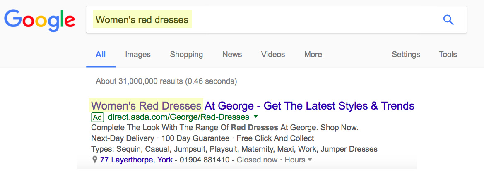The image size is (484, 179).
Task: Click the direct.asda.com/George/Red-Dresses URL
Action: (178, 117)
